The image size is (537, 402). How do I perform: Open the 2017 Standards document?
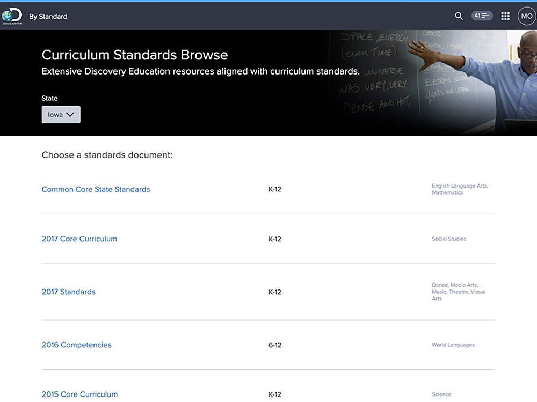pyautogui.click(x=68, y=292)
